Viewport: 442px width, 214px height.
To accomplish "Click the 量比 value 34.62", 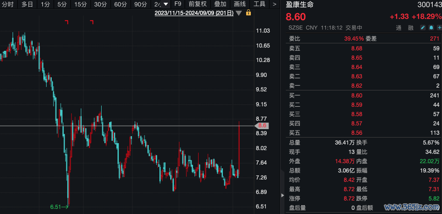I will click(432, 152).
